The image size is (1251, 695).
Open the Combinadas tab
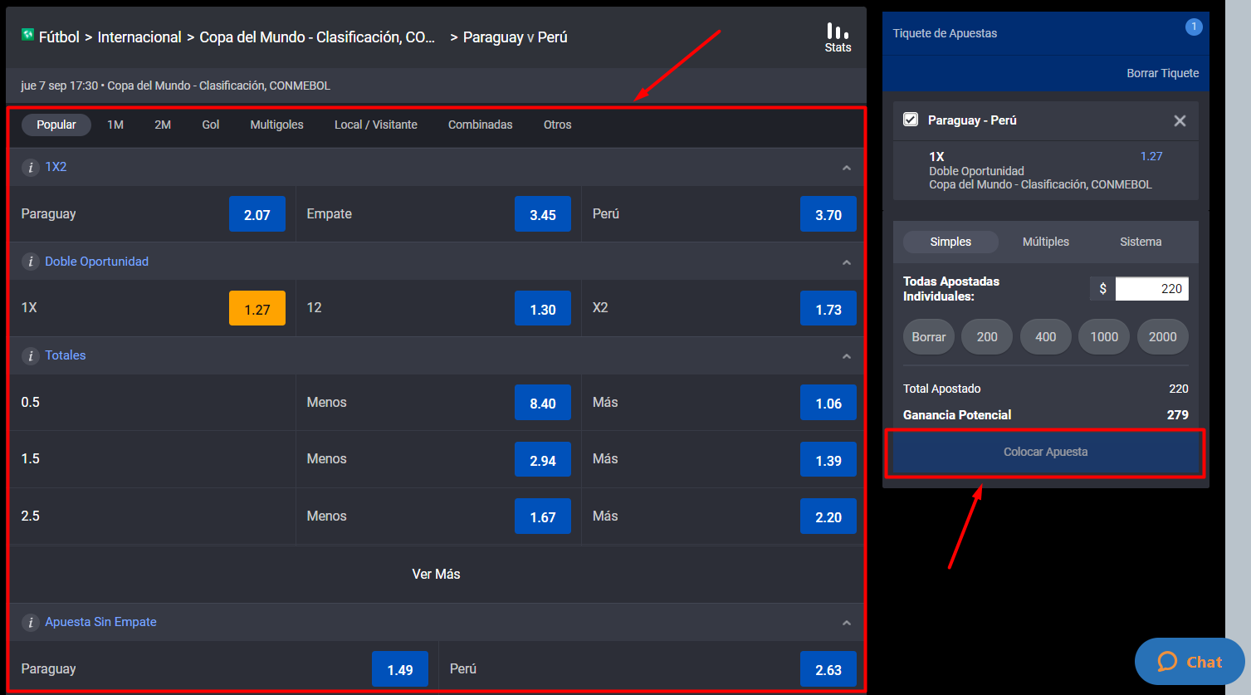[x=481, y=125]
